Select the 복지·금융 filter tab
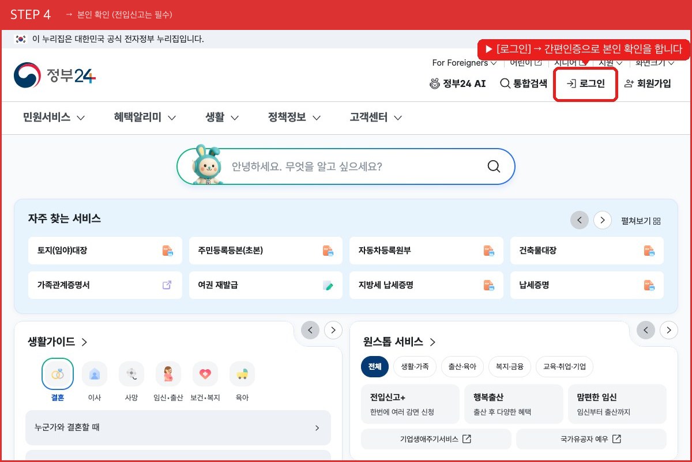The width and height of the screenshot is (692, 462). point(510,366)
